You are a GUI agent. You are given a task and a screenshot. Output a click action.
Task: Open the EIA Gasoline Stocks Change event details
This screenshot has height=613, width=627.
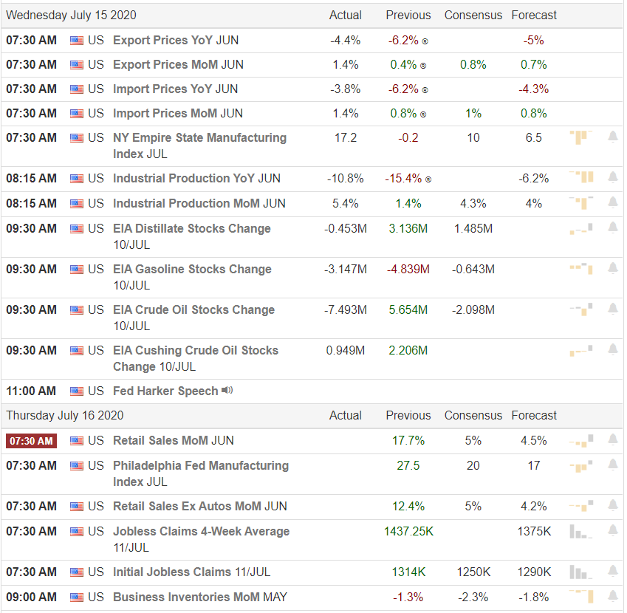(192, 269)
